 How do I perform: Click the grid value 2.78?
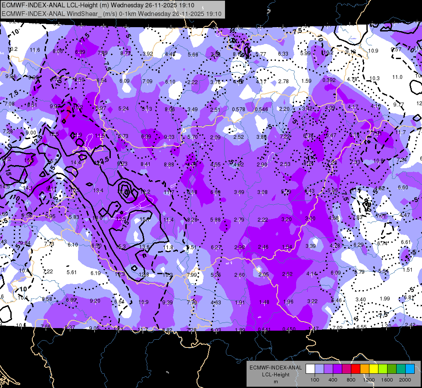(283, 81)
